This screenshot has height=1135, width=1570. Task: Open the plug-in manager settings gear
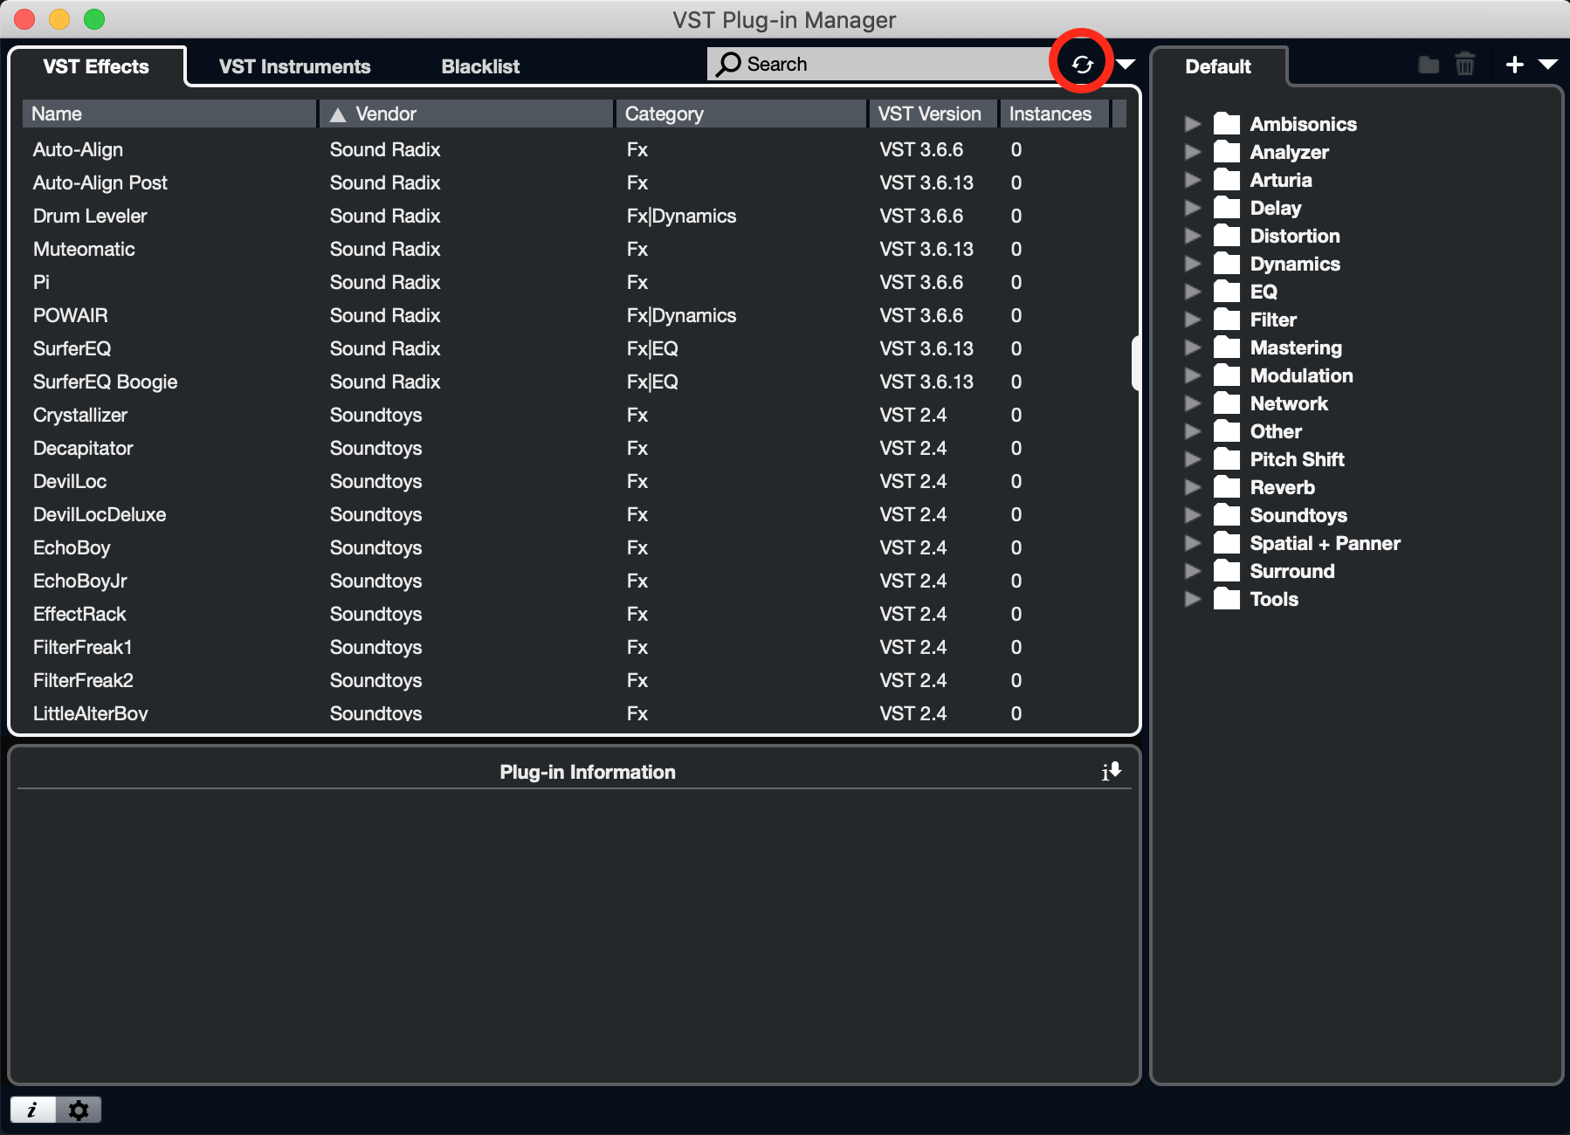79,1110
